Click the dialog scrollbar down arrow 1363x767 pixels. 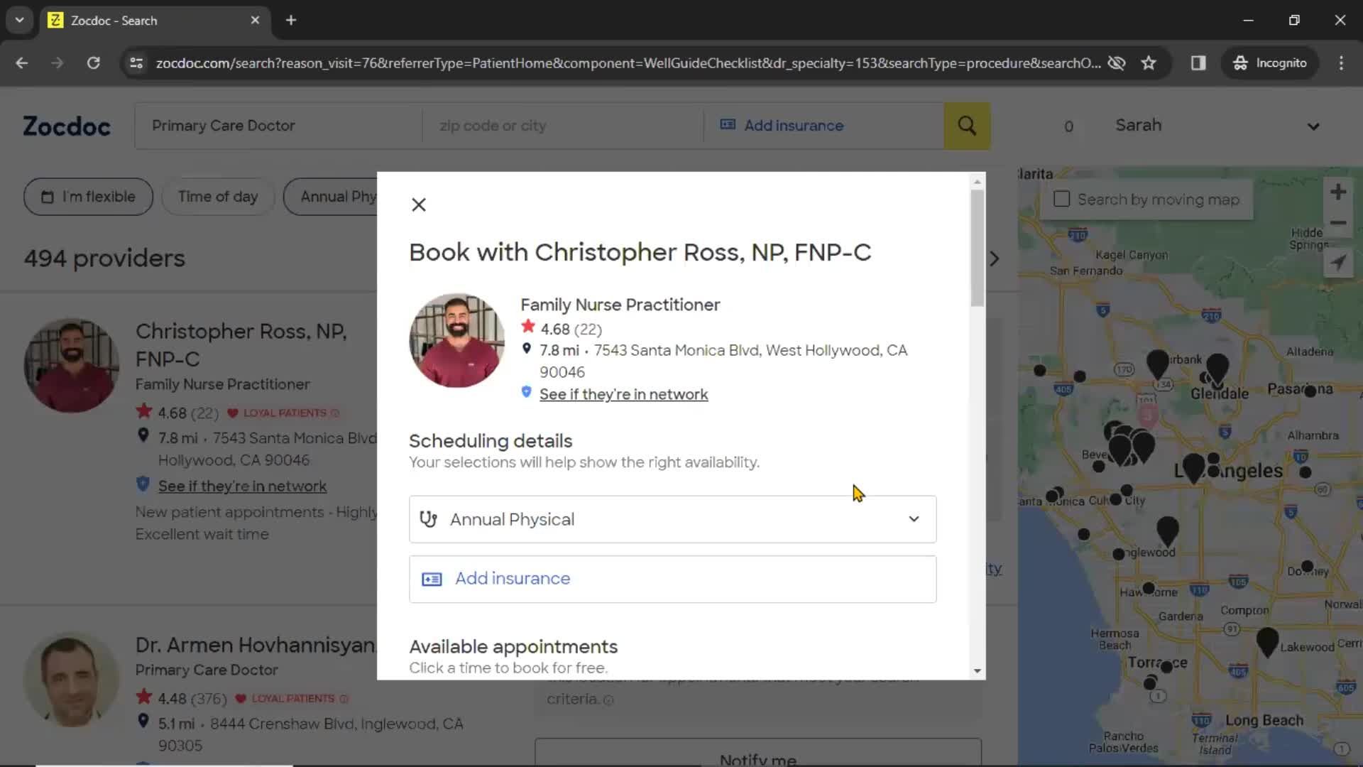(x=978, y=670)
